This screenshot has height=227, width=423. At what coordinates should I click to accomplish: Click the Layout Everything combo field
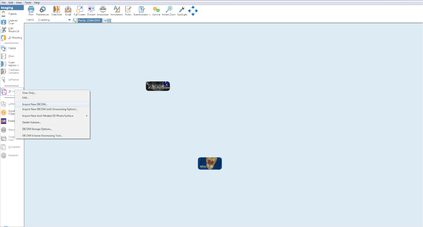pos(54,20)
